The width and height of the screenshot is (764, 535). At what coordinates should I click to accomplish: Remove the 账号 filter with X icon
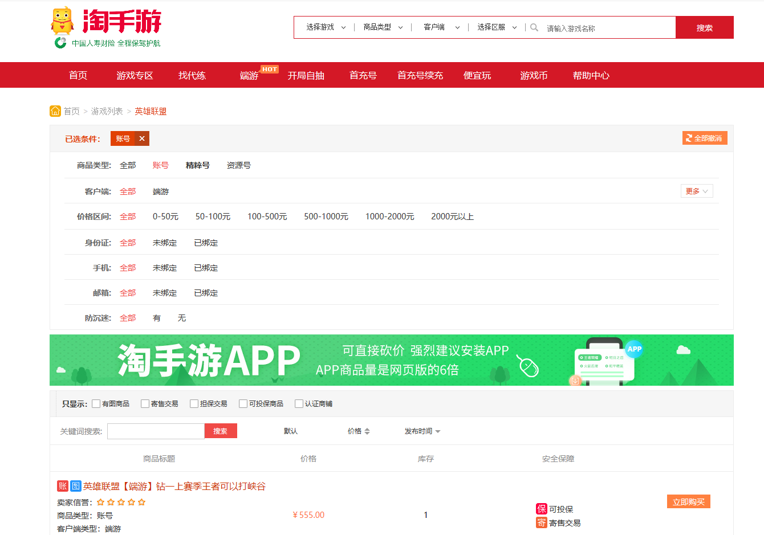coord(142,138)
